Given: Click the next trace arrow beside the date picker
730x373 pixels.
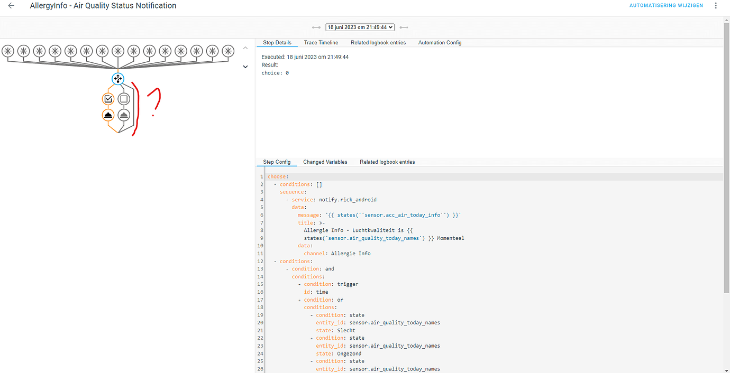Looking at the screenshot, I should pos(404,27).
